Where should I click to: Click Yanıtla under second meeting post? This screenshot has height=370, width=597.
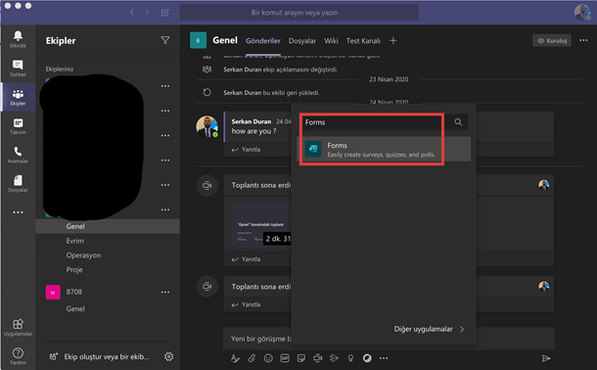tap(246, 304)
